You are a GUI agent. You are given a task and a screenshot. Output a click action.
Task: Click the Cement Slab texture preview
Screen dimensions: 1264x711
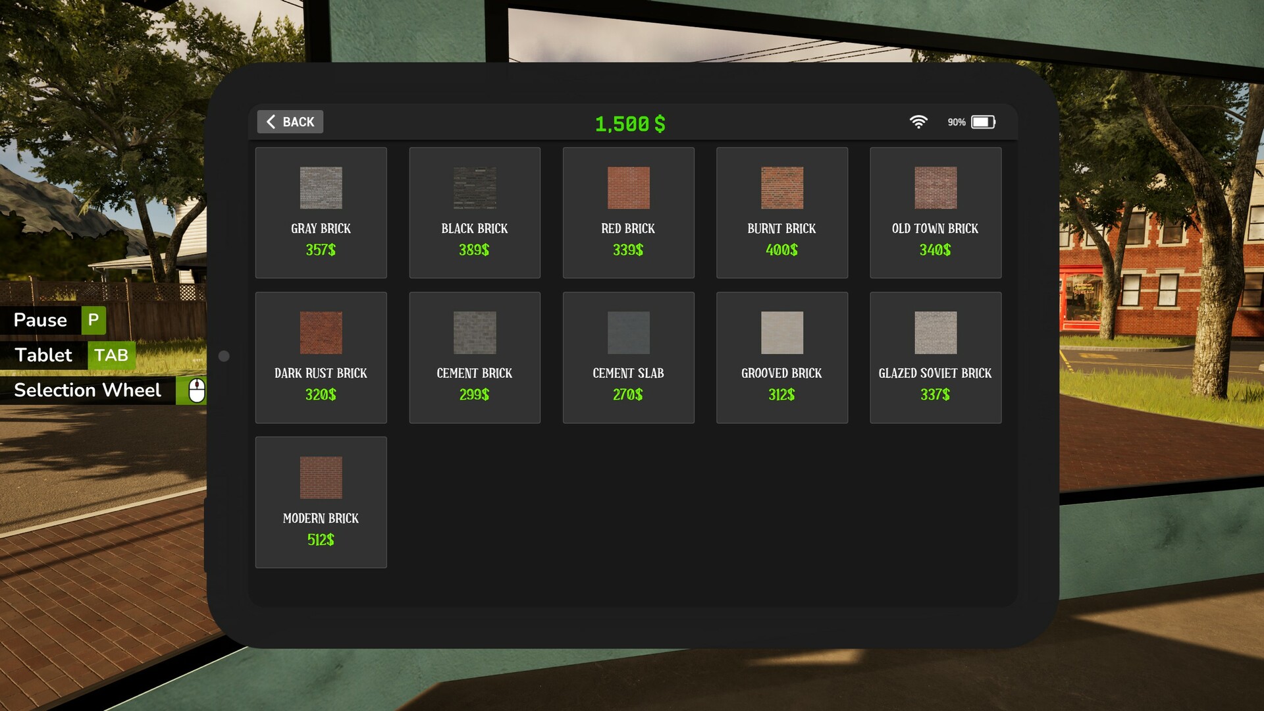pos(628,332)
